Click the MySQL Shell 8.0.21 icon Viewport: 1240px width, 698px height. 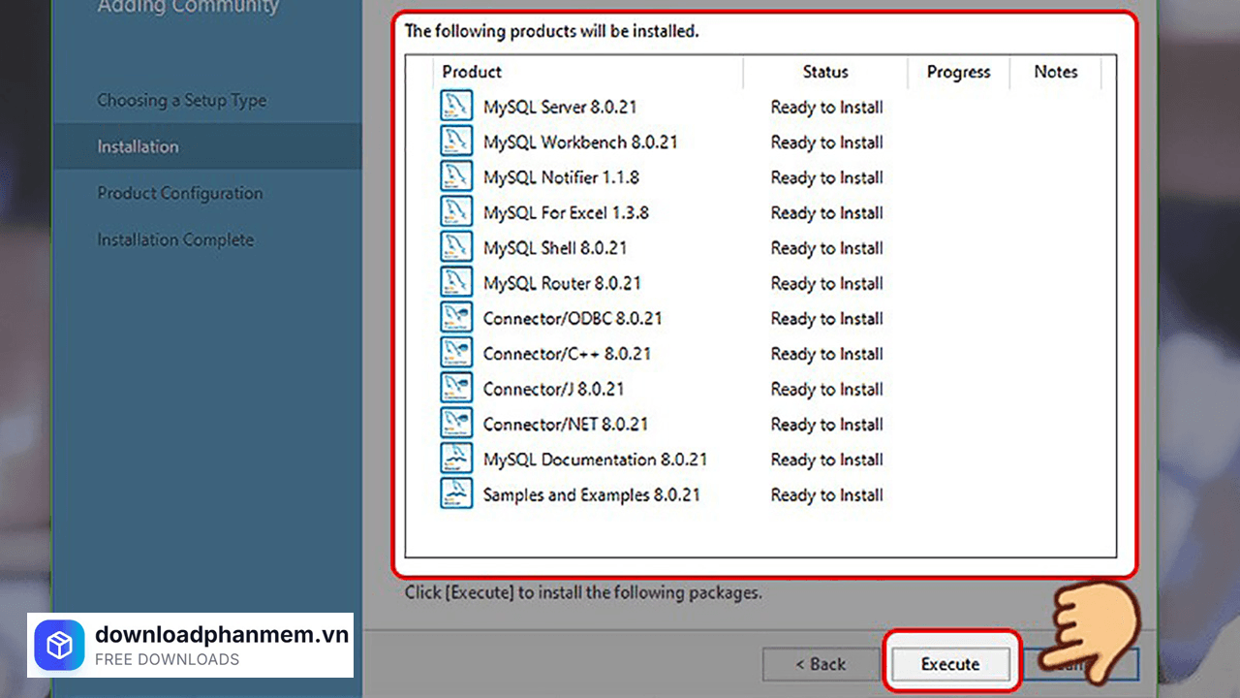tap(456, 247)
